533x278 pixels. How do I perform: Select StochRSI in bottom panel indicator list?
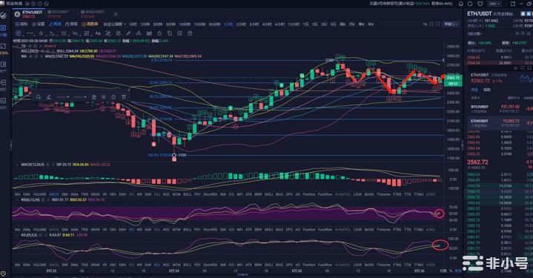click(210, 265)
